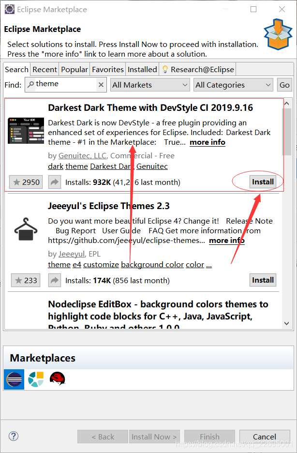Image resolution: width=297 pixels, height=453 pixels.
Task: Click the 'color' tag under Jeeeyul's themes
Action: tap(195, 265)
